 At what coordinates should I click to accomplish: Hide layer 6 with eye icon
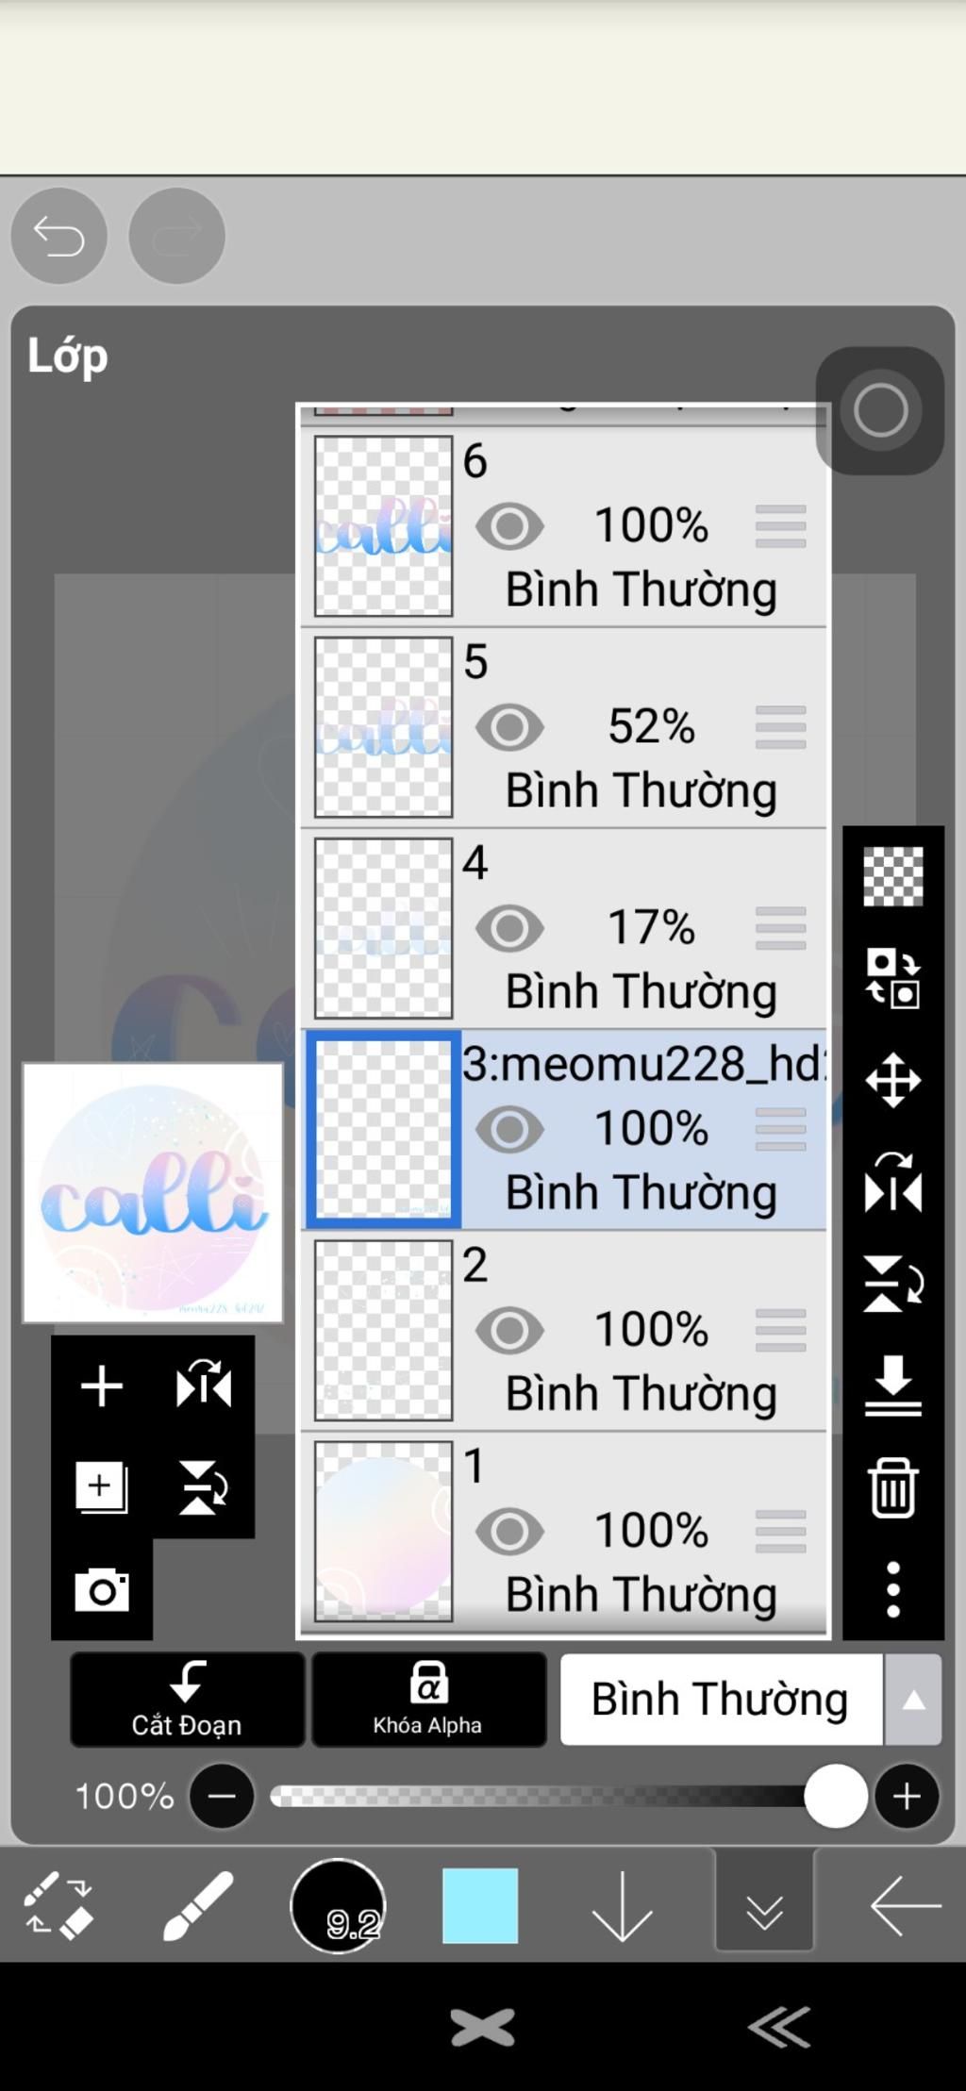coord(509,526)
